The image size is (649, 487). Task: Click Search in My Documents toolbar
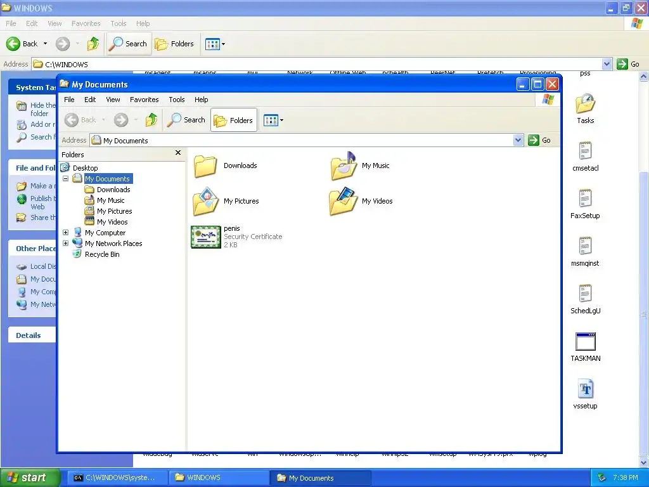click(x=186, y=120)
